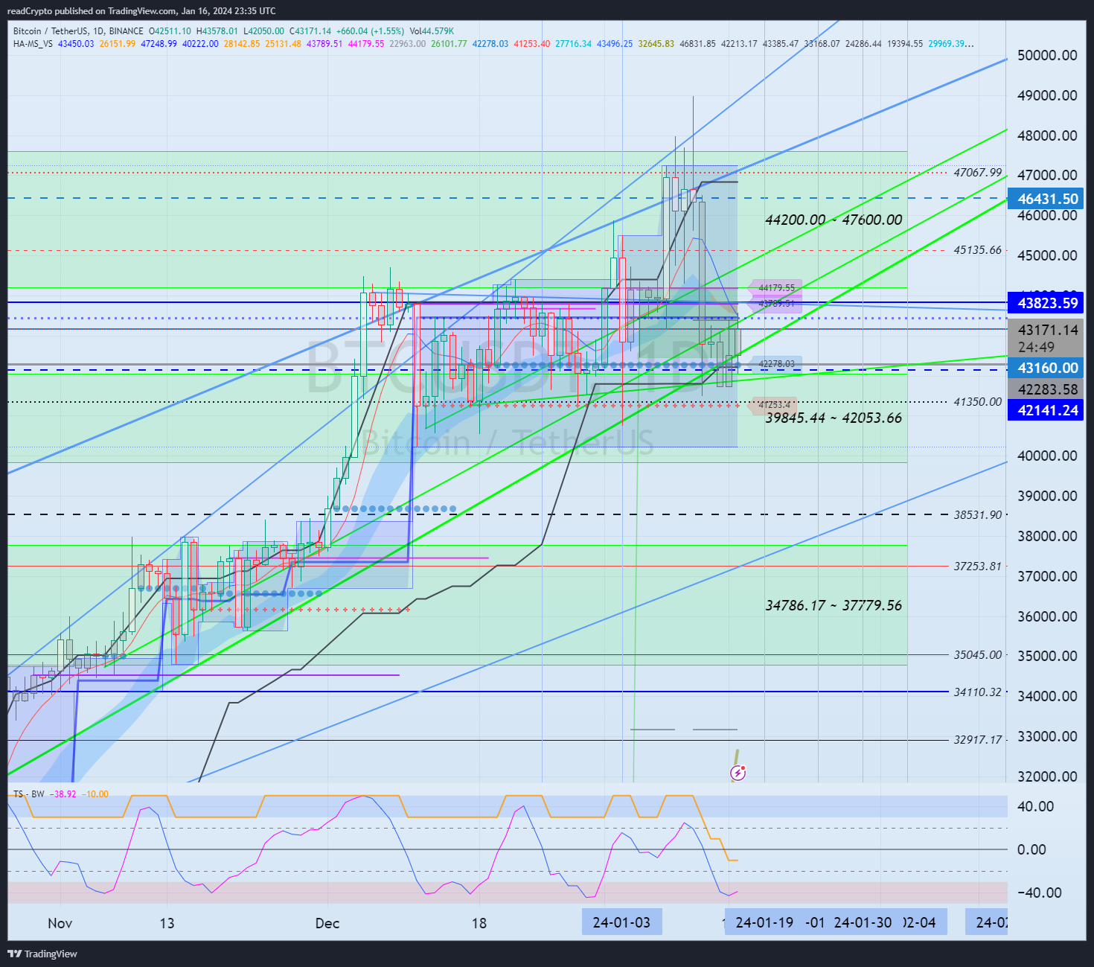Image resolution: width=1094 pixels, height=967 pixels.
Task: Click the 18 label on the time axis
Action: pos(479,923)
